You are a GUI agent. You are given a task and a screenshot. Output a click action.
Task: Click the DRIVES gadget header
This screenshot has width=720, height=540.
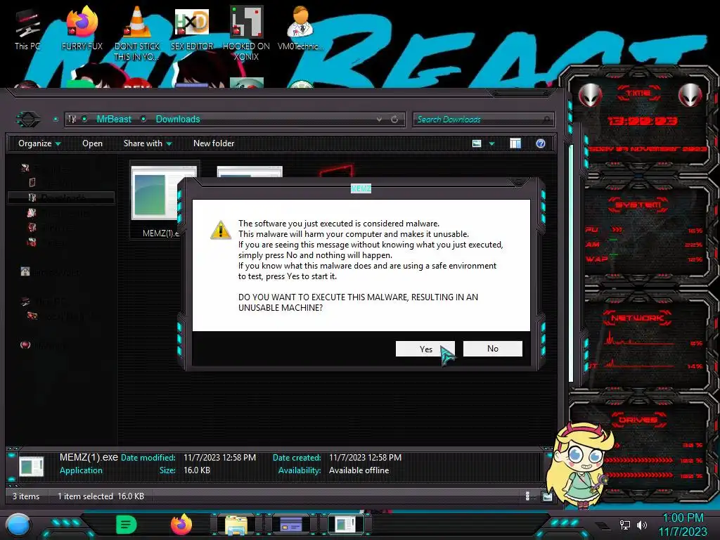pos(638,419)
